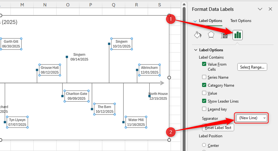The height and width of the screenshot is (151, 278).
Task: Select column R header
Action: tap(136, 5)
